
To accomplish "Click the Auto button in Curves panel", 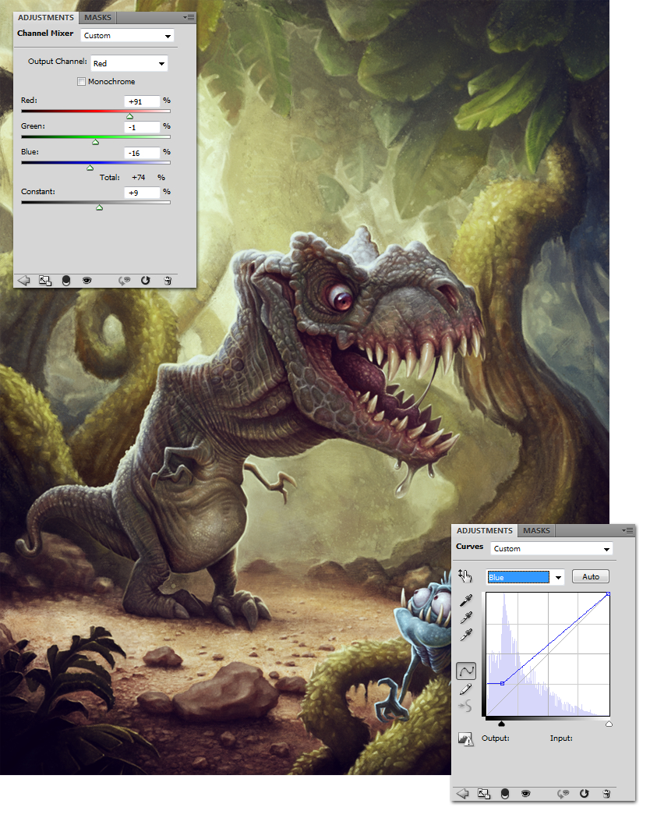I will [591, 576].
